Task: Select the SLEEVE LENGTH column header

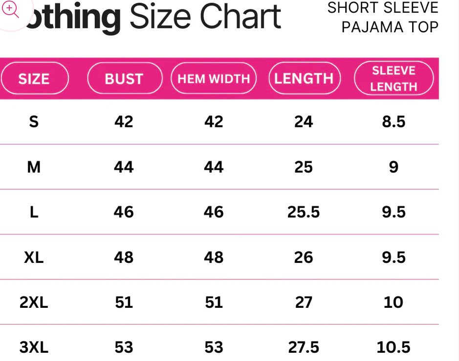Action: point(393,78)
